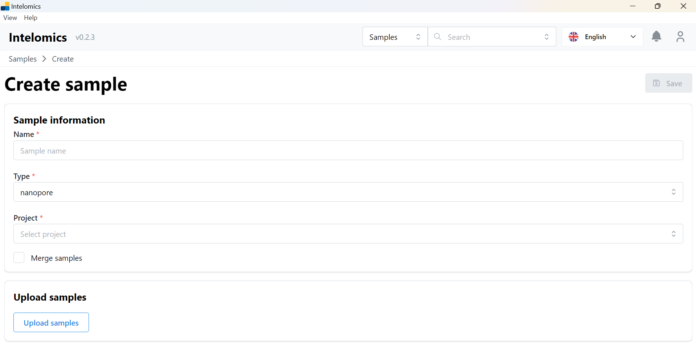Toggle the search field up-down arrows
This screenshot has height=364, width=696.
click(546, 37)
